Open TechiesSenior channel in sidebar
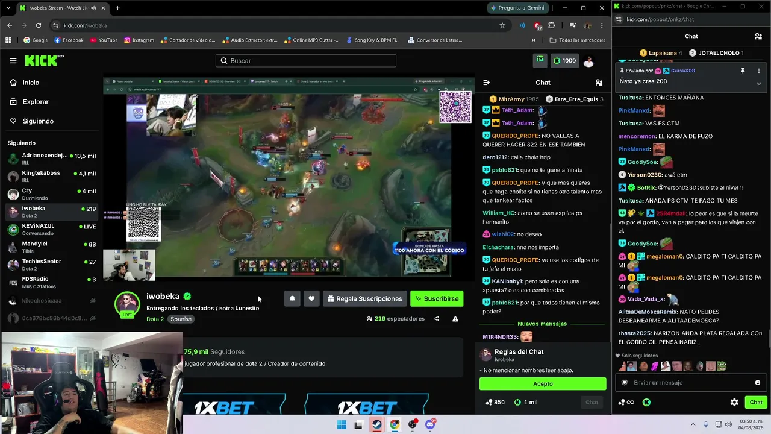This screenshot has height=434, width=771. (x=51, y=265)
